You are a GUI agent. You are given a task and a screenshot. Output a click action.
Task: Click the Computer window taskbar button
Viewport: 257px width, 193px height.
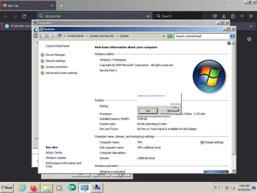click(97, 187)
